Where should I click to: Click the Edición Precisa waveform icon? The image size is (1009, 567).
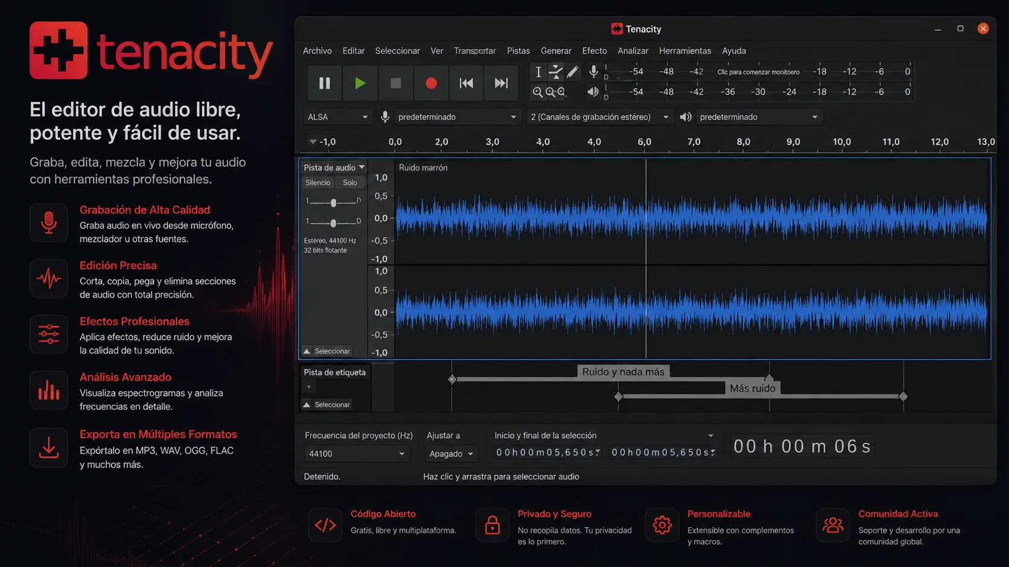pos(49,278)
